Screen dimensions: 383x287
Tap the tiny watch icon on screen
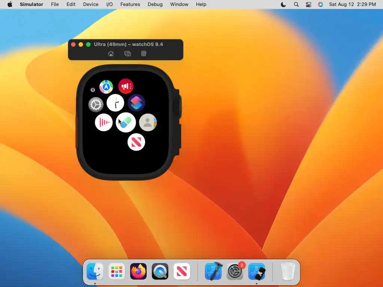pos(93,90)
